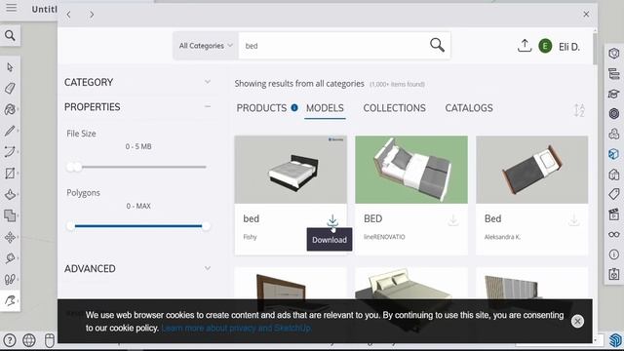Click the Polygons slider minimum handle
The image size is (624, 351).
[x=71, y=226]
